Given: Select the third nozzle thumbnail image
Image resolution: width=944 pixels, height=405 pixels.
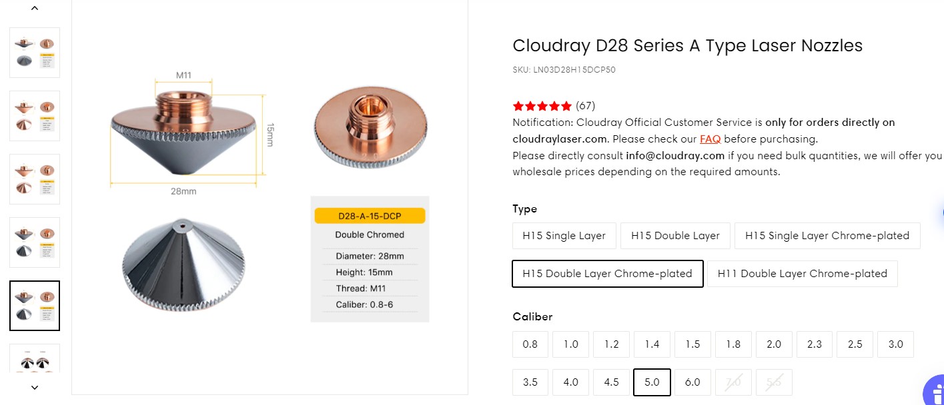Looking at the screenshot, I should tap(35, 179).
